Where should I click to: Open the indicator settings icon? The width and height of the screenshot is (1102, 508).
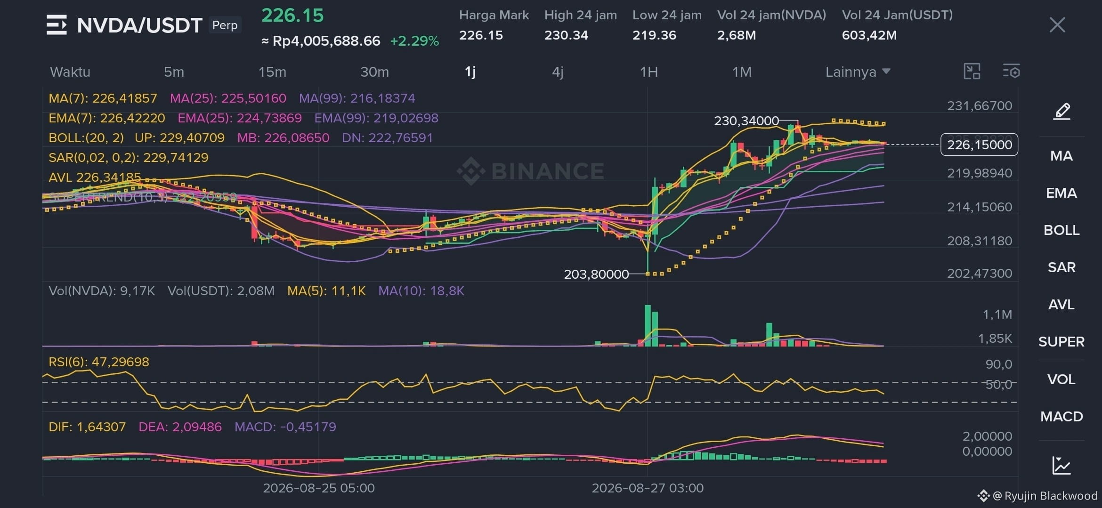coord(1011,72)
